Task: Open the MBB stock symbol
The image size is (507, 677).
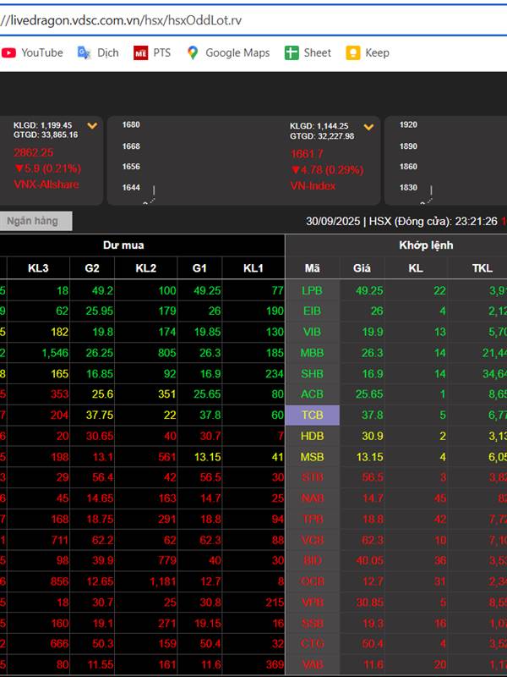Action: tap(312, 353)
